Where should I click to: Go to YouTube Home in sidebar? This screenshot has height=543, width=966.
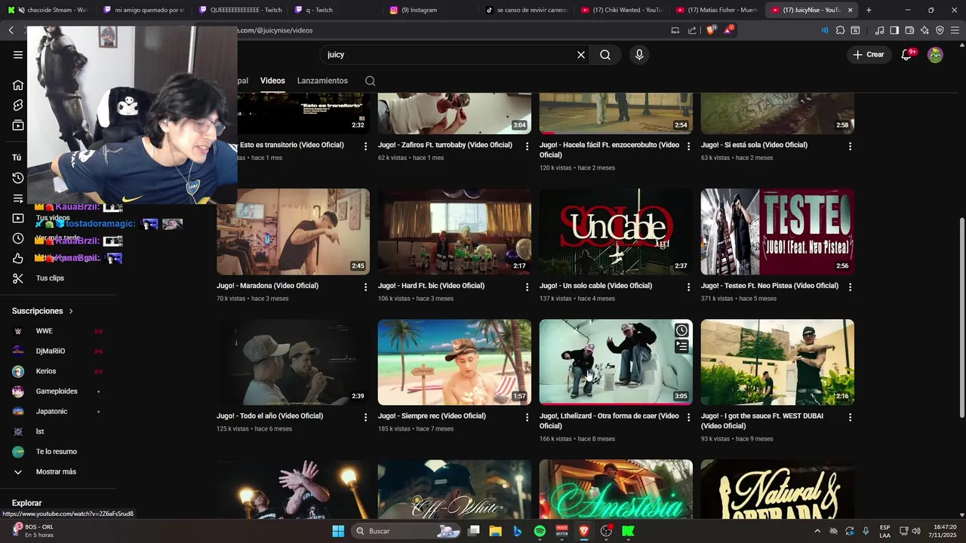coord(18,84)
